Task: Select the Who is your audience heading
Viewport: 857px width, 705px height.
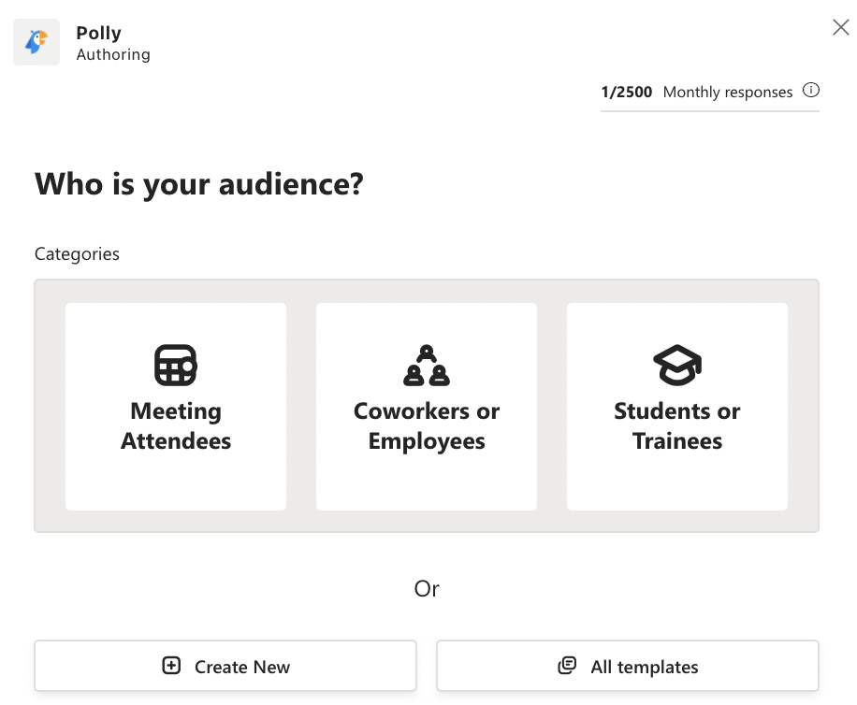Action: click(199, 184)
